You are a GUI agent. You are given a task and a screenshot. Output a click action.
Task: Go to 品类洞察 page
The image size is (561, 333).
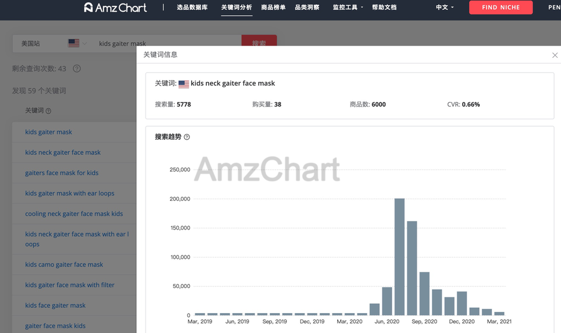tap(307, 7)
